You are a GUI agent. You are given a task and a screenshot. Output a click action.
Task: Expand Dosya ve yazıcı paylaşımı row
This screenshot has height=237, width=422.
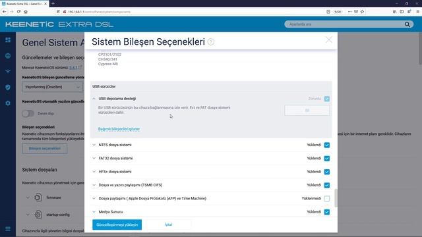coord(94,185)
